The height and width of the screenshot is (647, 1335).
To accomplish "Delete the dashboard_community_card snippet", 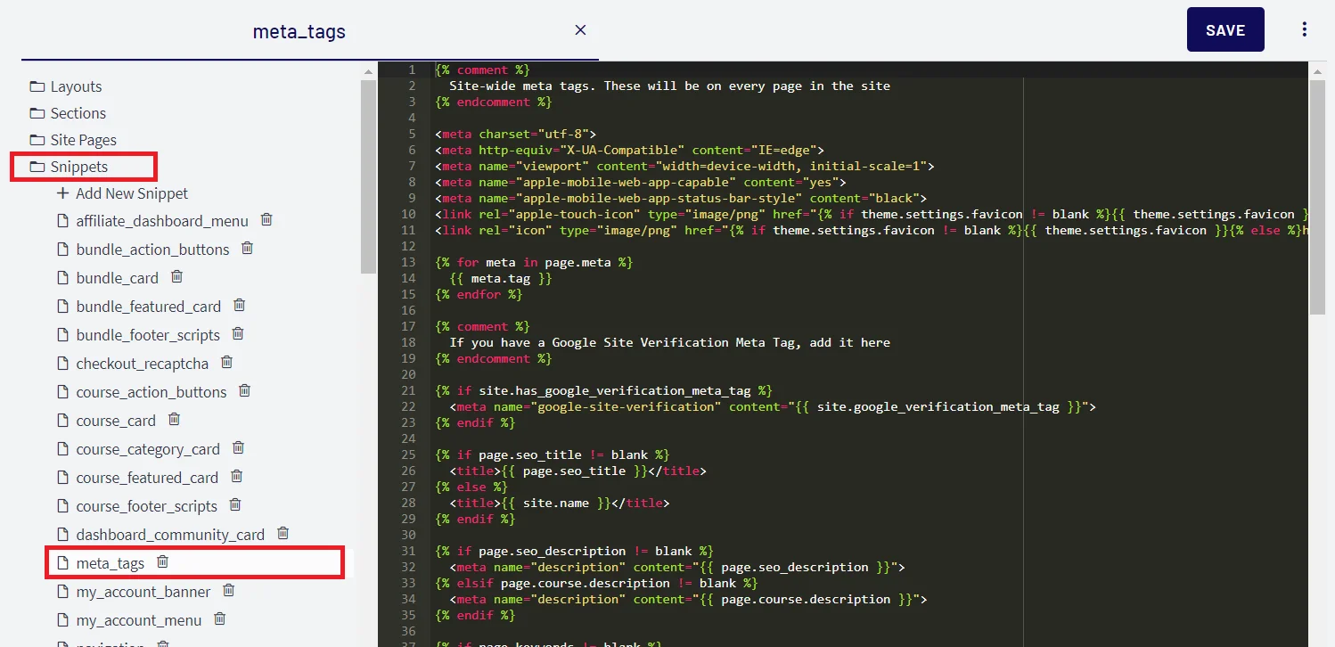I will 282,533.
